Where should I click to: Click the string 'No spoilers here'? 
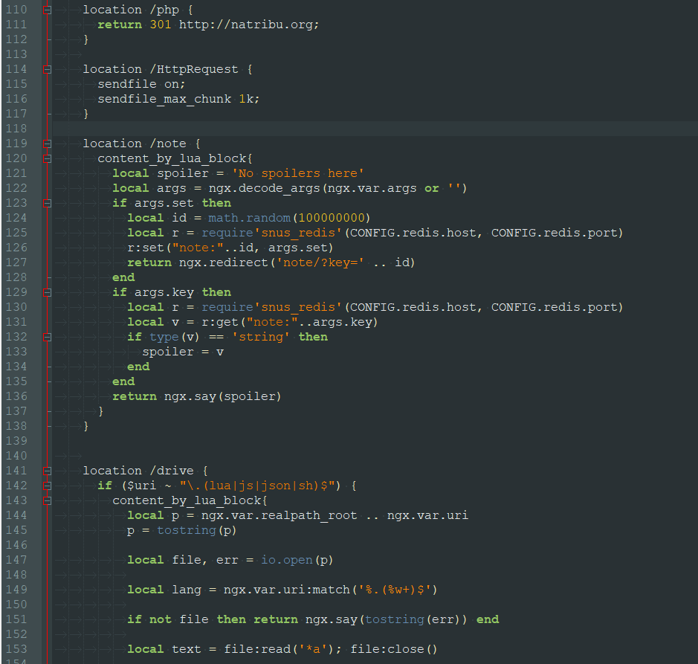pyautogui.click(x=298, y=173)
